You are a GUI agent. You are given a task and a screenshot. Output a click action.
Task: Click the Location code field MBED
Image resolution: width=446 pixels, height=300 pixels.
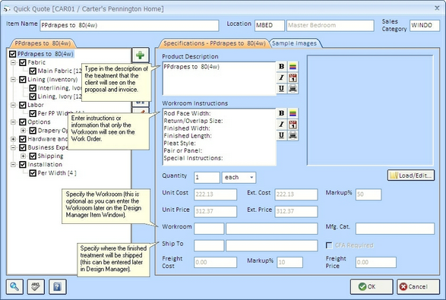270,25
